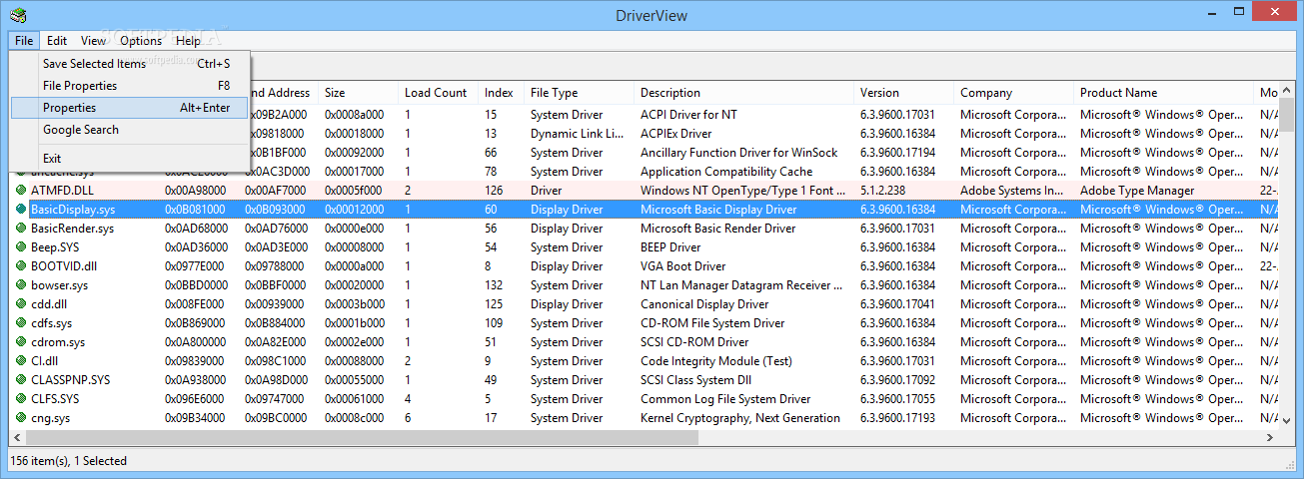Select the cdd.dll driver name
The height and width of the screenshot is (479, 1304).
[49, 304]
